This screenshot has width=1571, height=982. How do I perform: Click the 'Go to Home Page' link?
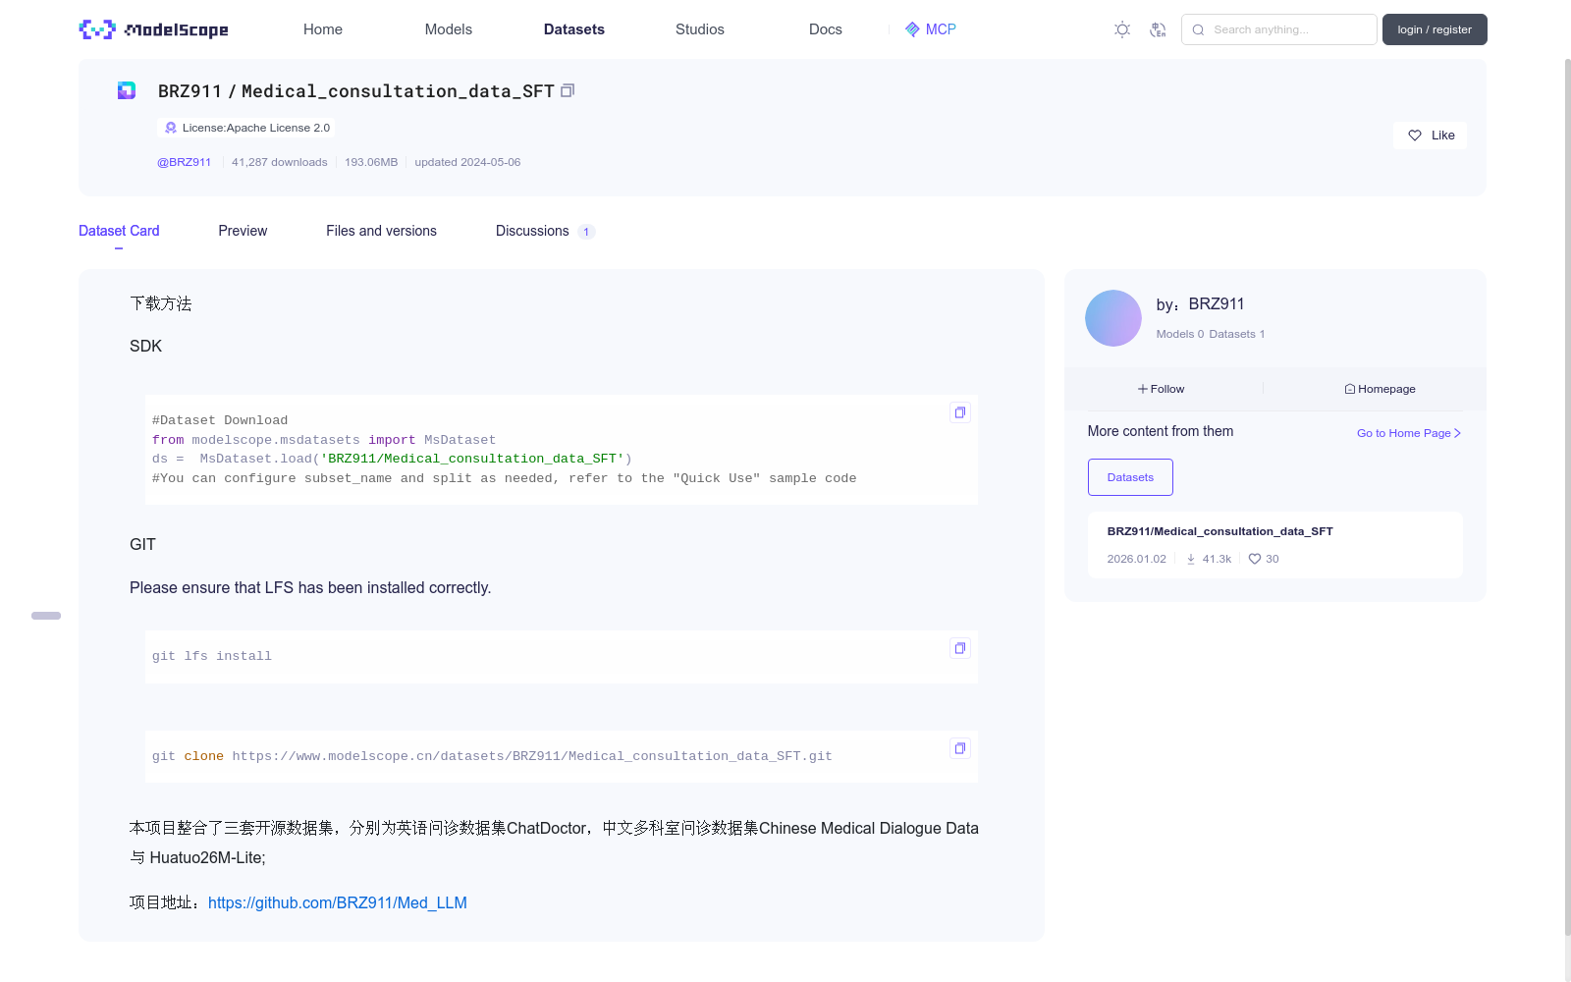point(1409,433)
